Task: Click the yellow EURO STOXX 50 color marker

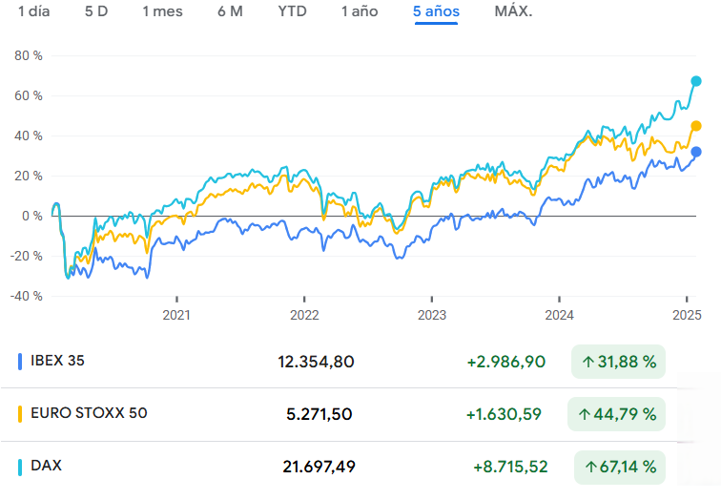Action: (20, 415)
